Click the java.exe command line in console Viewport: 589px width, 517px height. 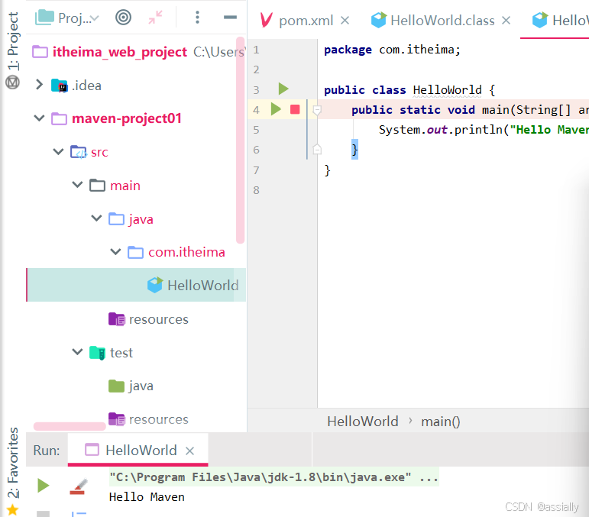click(273, 477)
